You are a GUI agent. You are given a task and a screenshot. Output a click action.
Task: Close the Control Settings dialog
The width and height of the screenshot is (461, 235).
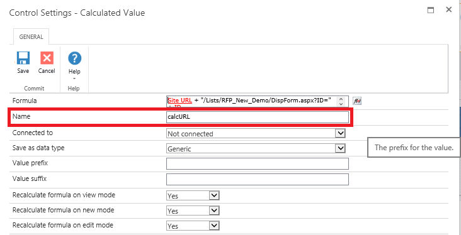point(448,9)
